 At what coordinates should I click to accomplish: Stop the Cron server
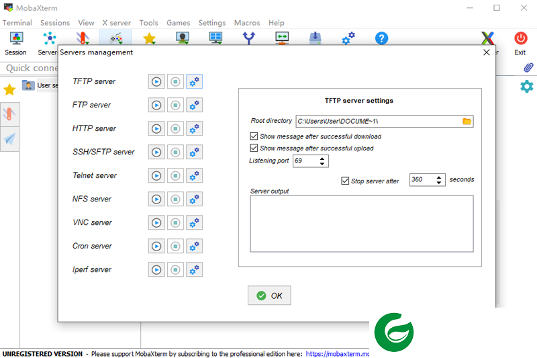(175, 246)
